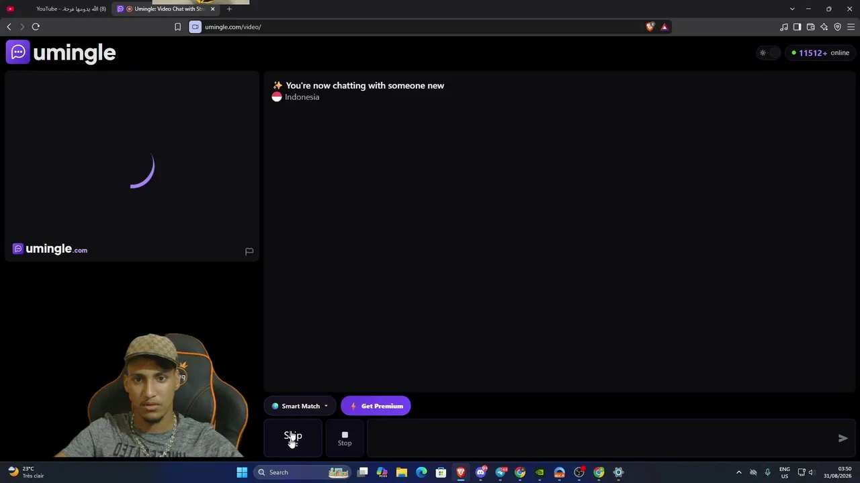Open the Brave Wallet
This screenshot has width=860, height=483.
[x=811, y=27]
